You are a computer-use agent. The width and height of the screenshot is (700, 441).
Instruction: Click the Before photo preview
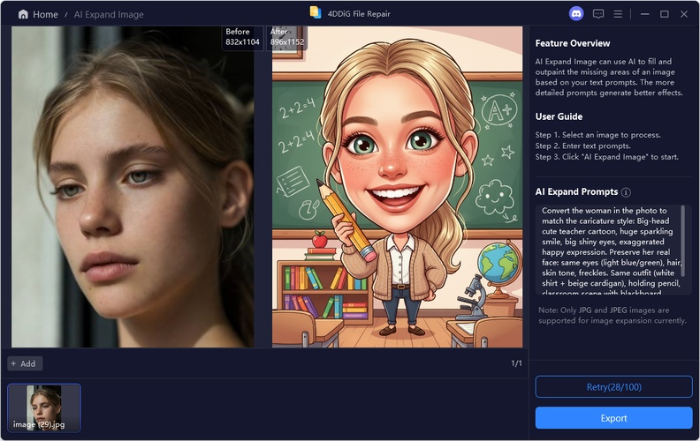click(133, 187)
